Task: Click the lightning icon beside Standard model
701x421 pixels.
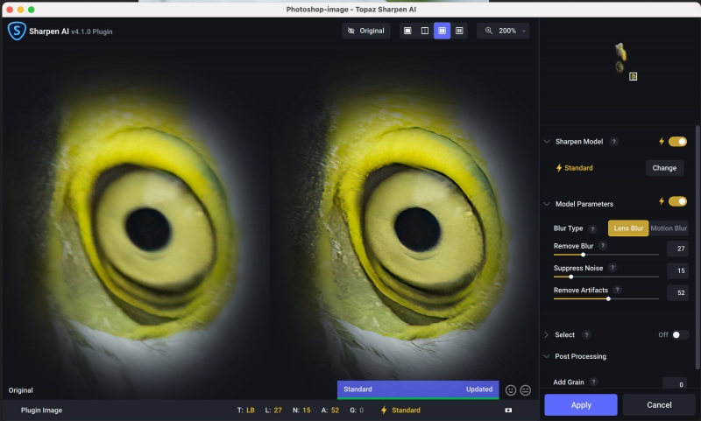Action: [559, 168]
